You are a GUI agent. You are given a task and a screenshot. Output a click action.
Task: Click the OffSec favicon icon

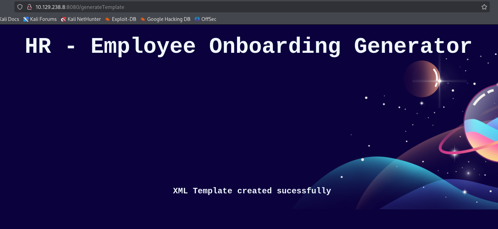[x=197, y=19]
